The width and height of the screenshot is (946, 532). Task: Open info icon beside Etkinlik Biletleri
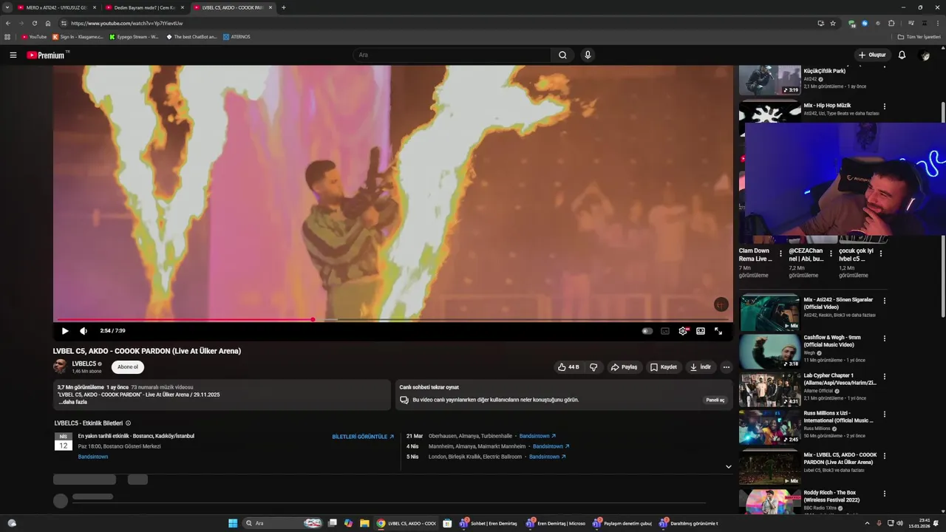[x=128, y=423]
